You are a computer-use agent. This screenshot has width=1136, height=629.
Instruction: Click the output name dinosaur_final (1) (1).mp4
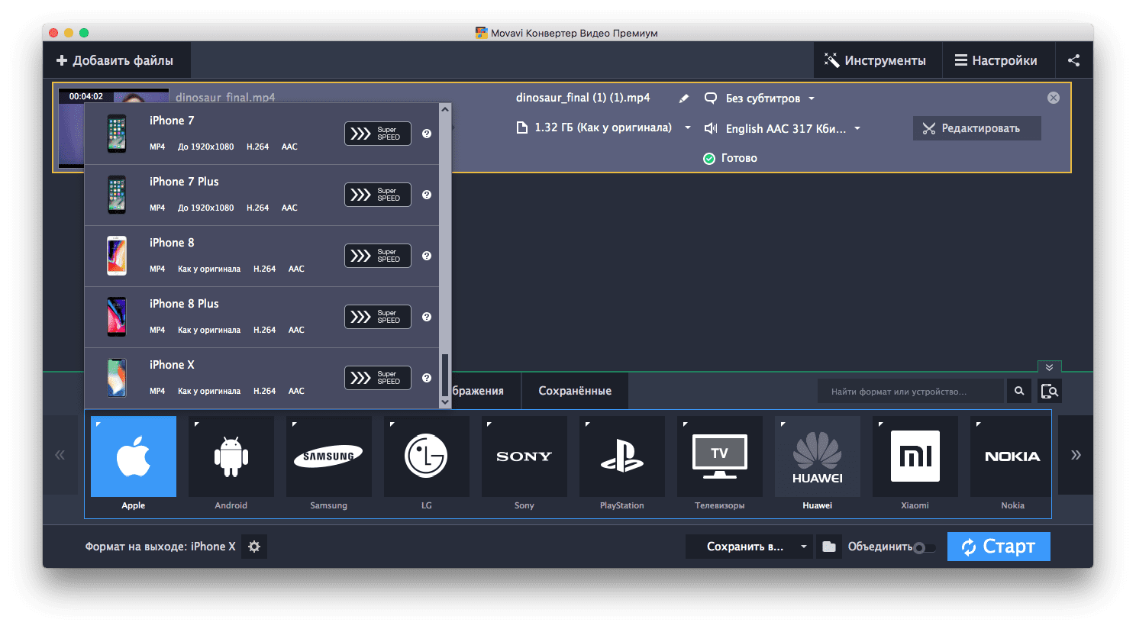point(583,98)
